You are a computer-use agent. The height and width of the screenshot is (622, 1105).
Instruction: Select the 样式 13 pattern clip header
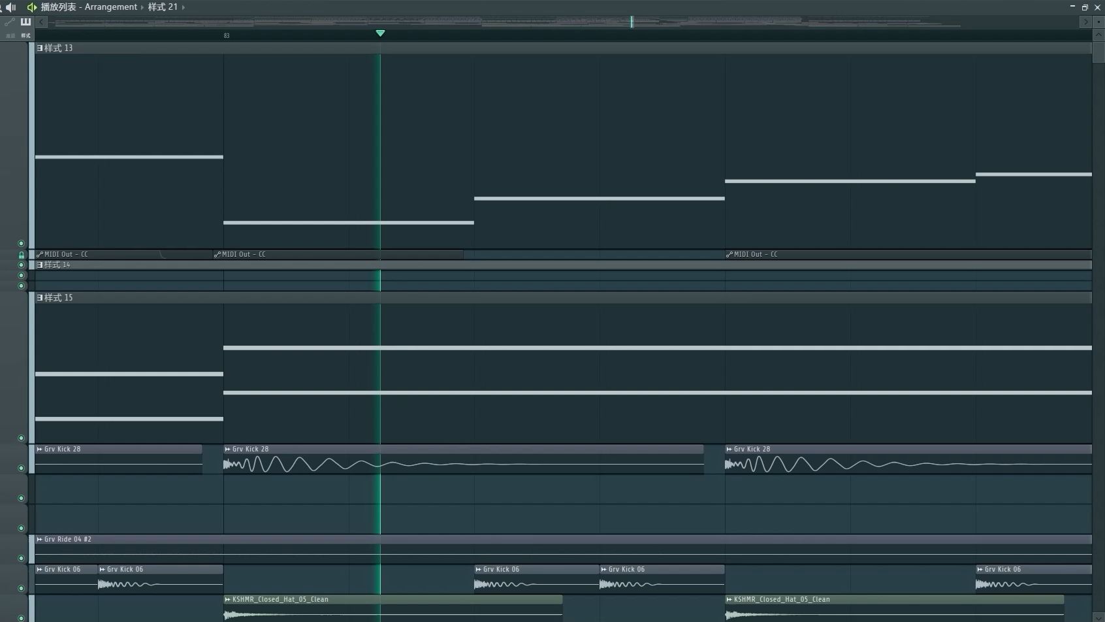click(563, 48)
